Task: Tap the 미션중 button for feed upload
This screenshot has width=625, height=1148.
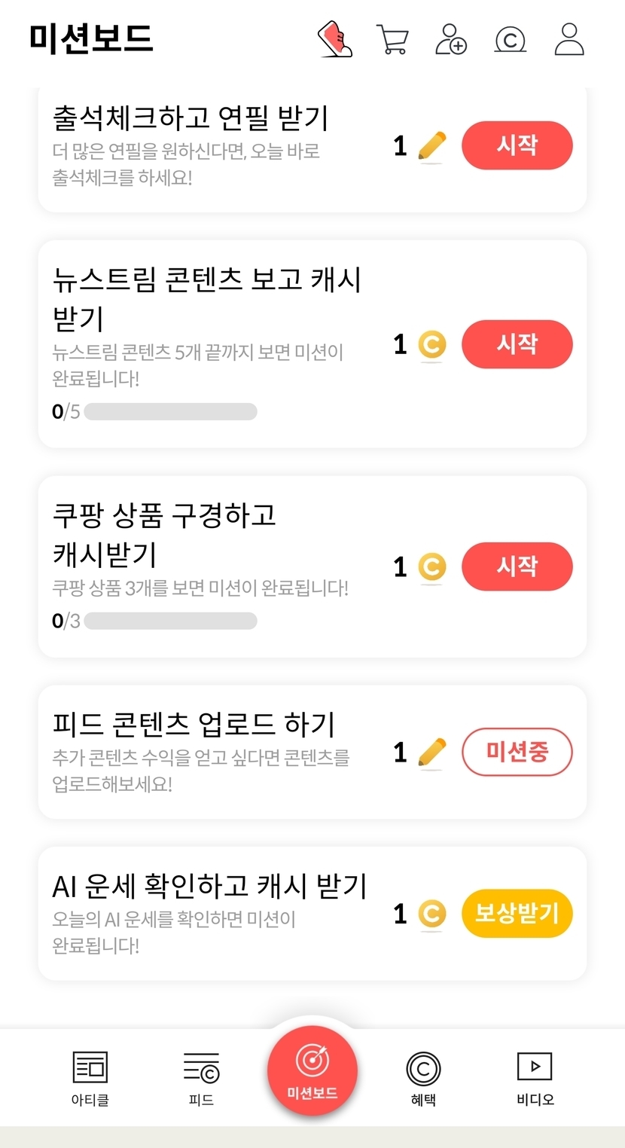Action: click(x=517, y=752)
